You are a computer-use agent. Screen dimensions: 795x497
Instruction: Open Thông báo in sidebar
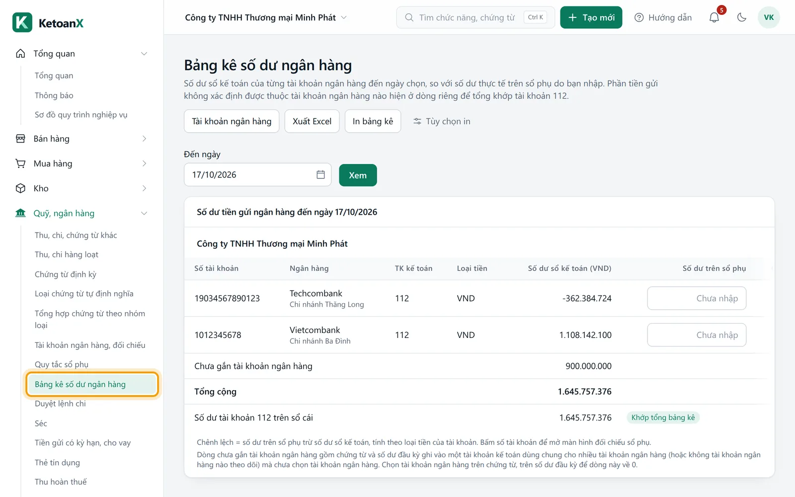54,95
